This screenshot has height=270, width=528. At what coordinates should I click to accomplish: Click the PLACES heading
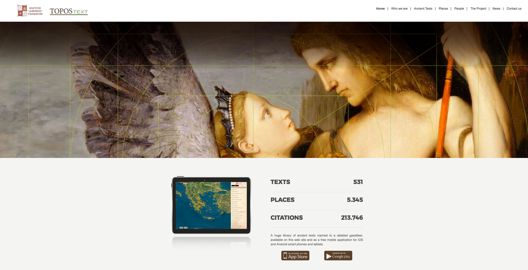point(282,200)
